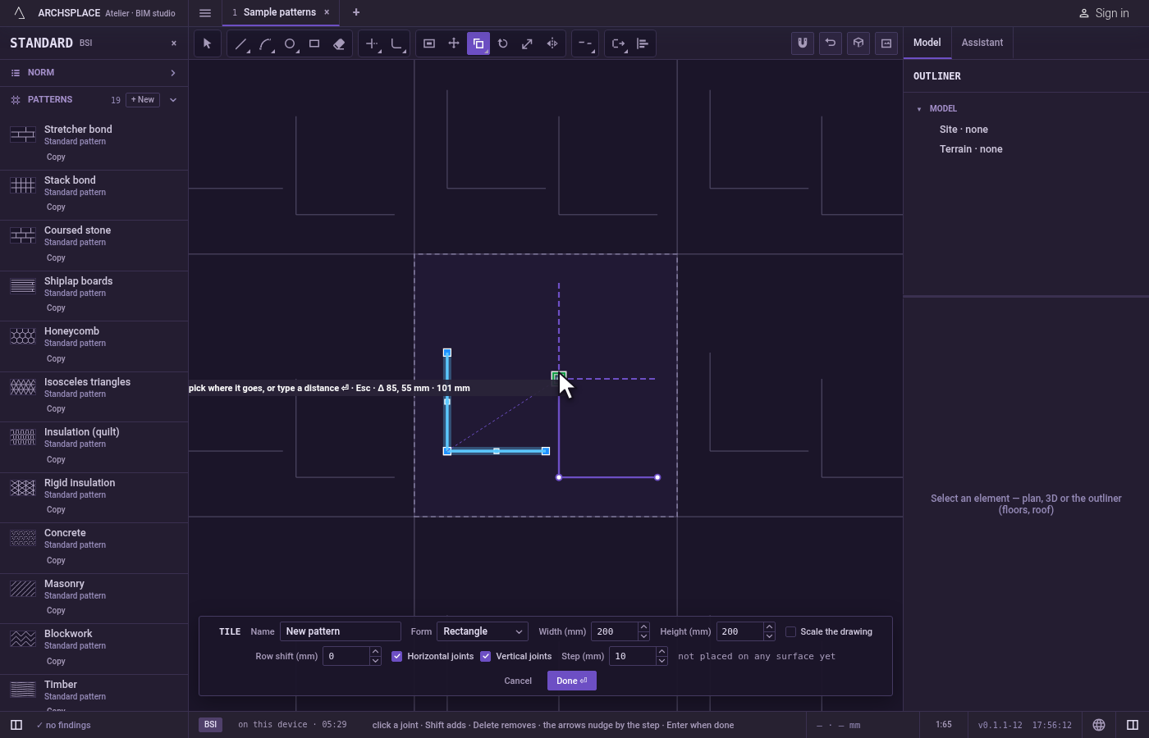The height and width of the screenshot is (738, 1149).
Task: Choose the Scale tool with diagonal arrow
Action: 528,43
